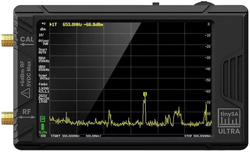Tap the -70 label on the right axis
250x152 pixels.
pos(208,103)
